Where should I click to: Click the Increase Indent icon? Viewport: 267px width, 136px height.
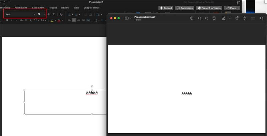coord(90,14)
